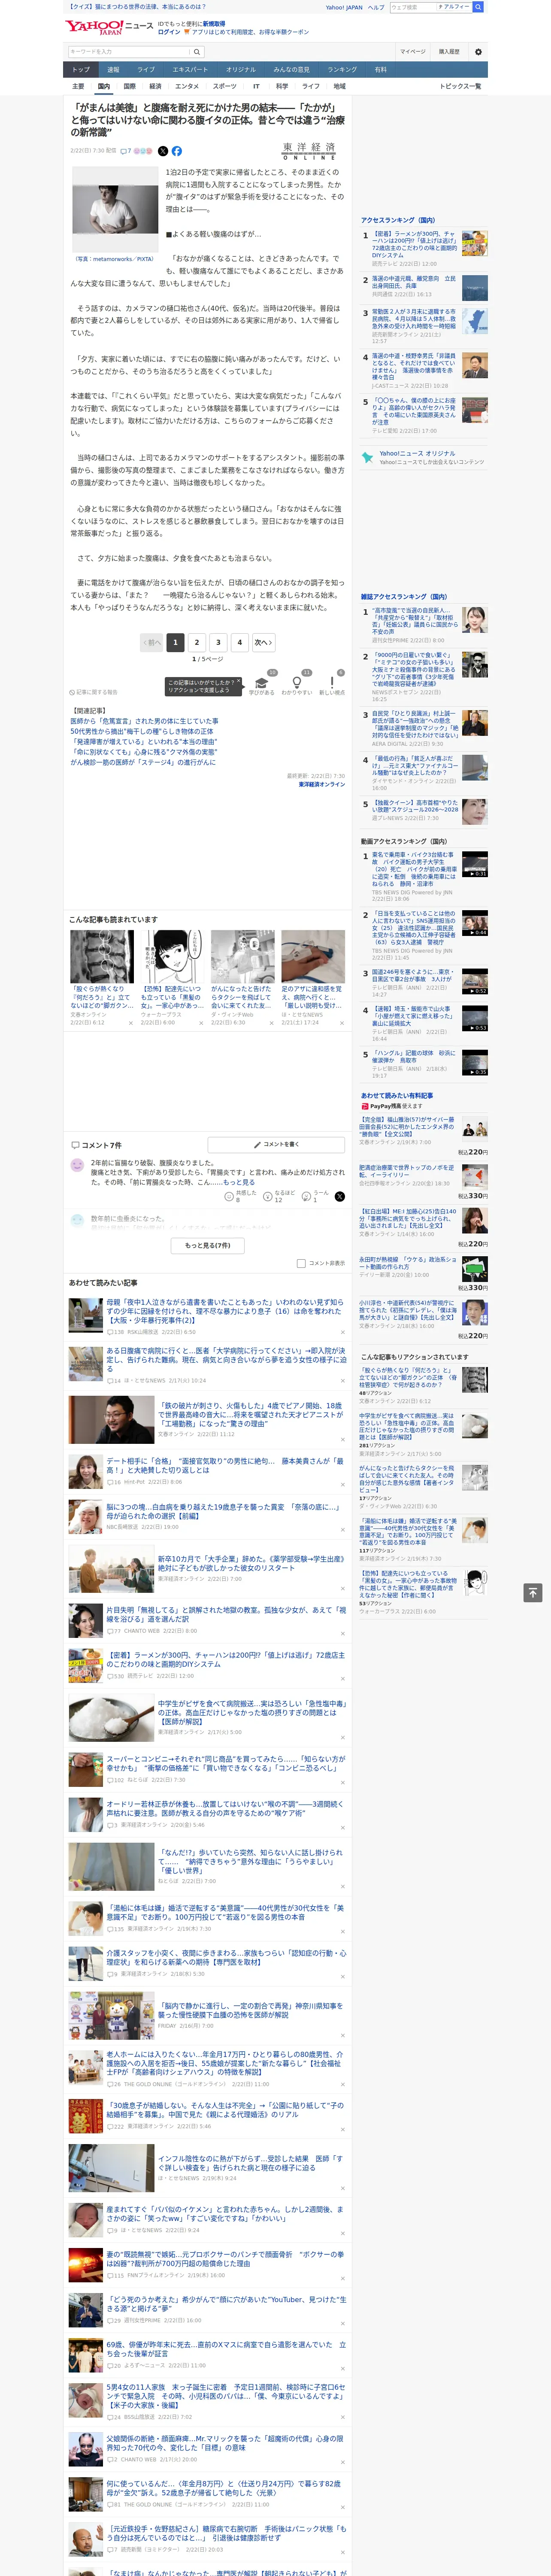This screenshot has width=551, height=2576.
Task: Click the article comment count bubble
Action: point(126,151)
